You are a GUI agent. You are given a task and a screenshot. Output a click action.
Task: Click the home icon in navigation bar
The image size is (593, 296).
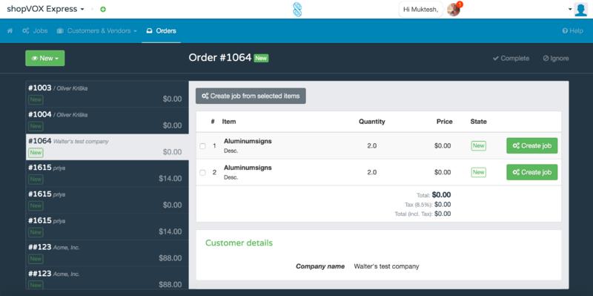pyautogui.click(x=10, y=31)
